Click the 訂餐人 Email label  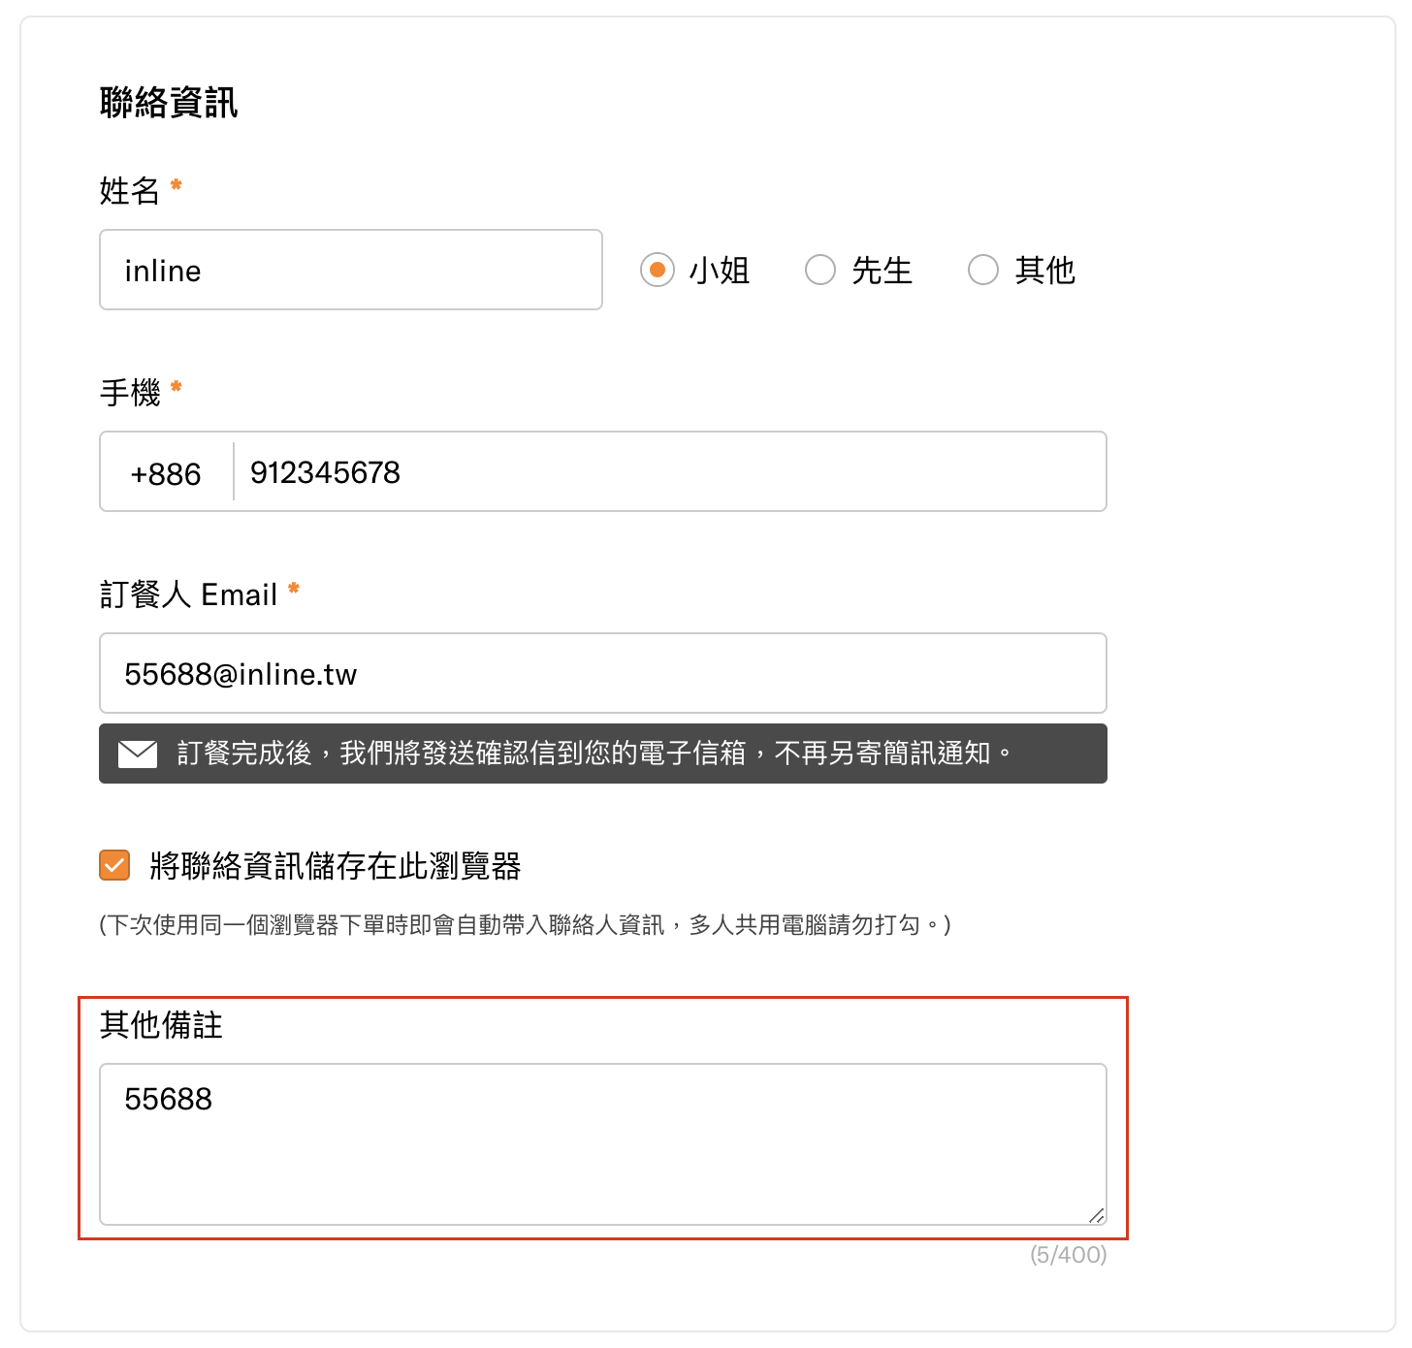(188, 594)
